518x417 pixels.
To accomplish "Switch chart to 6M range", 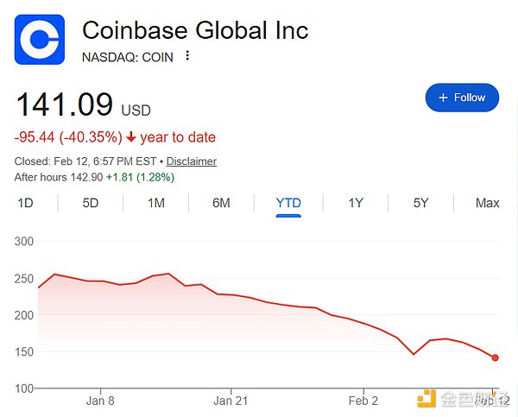I will pos(221,203).
